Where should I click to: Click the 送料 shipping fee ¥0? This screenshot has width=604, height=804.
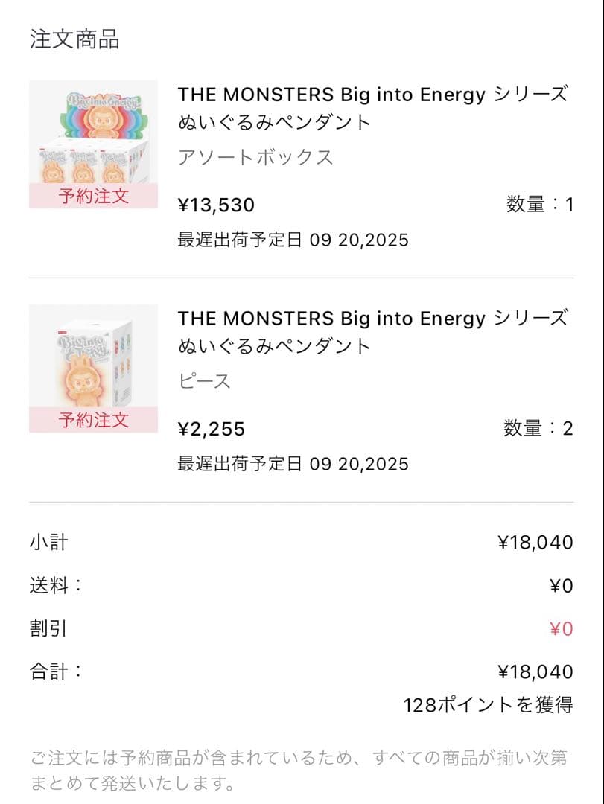pyautogui.click(x=561, y=587)
